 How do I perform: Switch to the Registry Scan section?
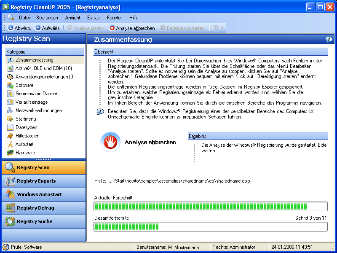[x=44, y=167]
